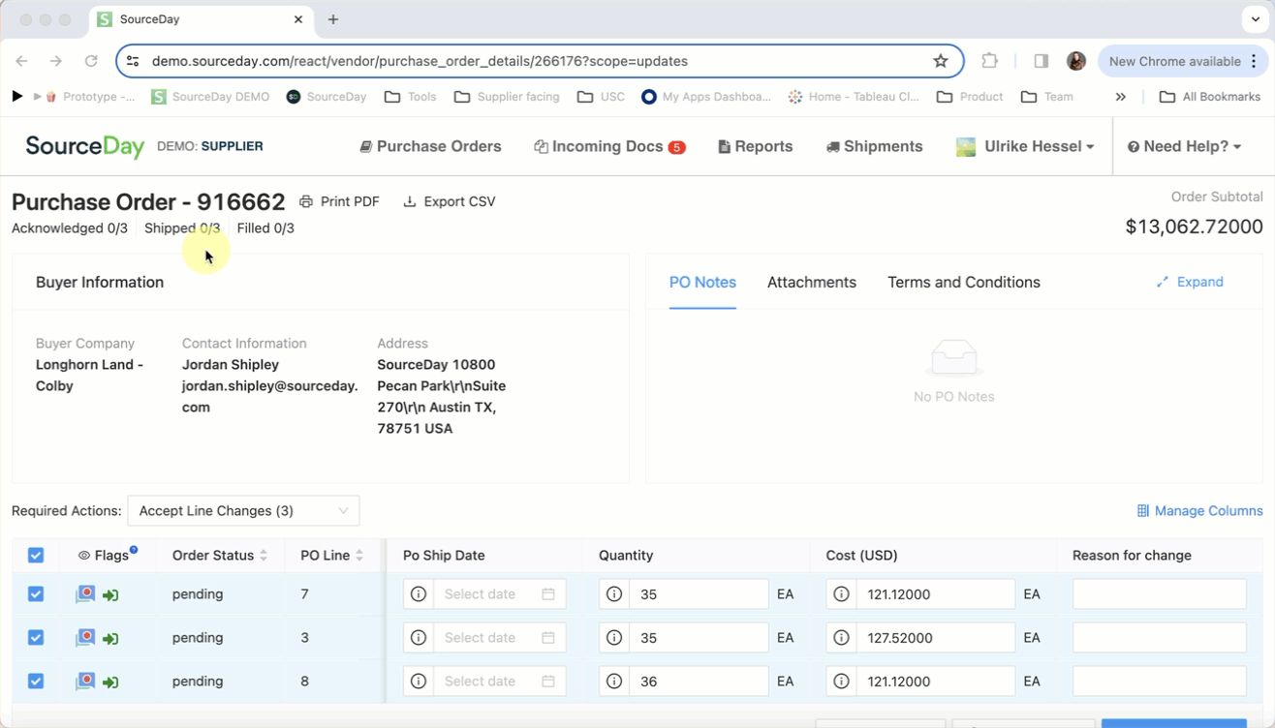Click the Expand link in notes panel
The width and height of the screenshot is (1275, 728).
[x=1190, y=282]
